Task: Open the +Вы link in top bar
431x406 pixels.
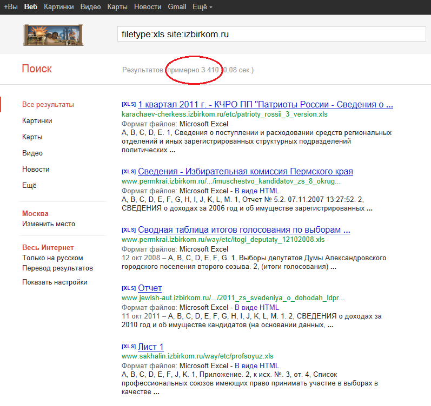Action: [10, 7]
